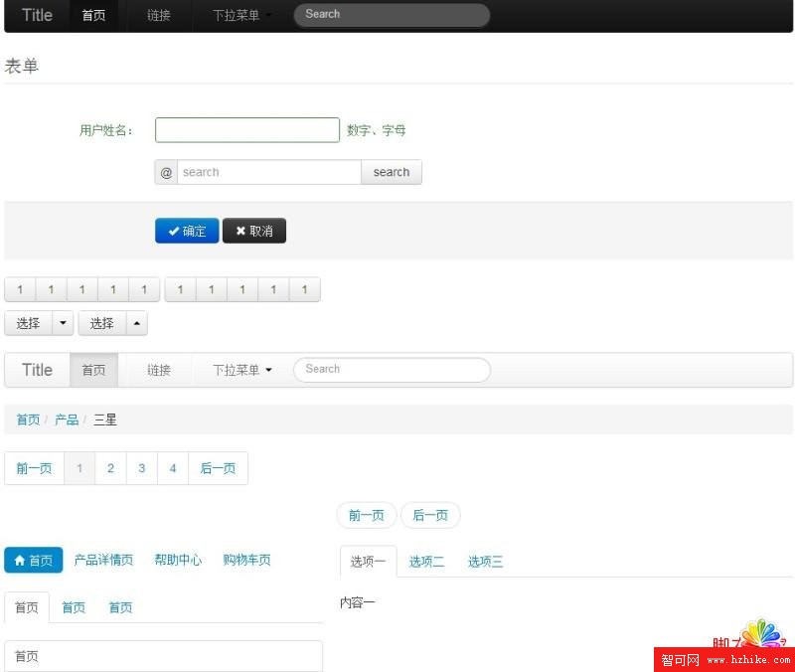Click 后一页 in the numbered pagination

tap(218, 468)
